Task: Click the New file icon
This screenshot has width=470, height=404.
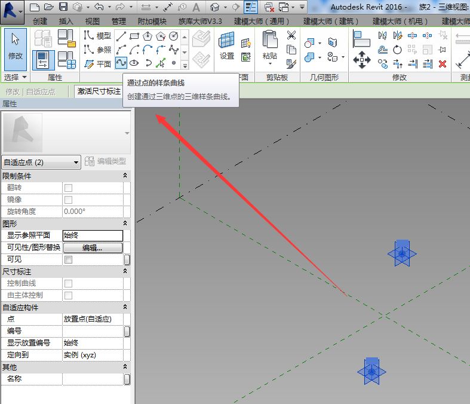Action: coord(35,7)
